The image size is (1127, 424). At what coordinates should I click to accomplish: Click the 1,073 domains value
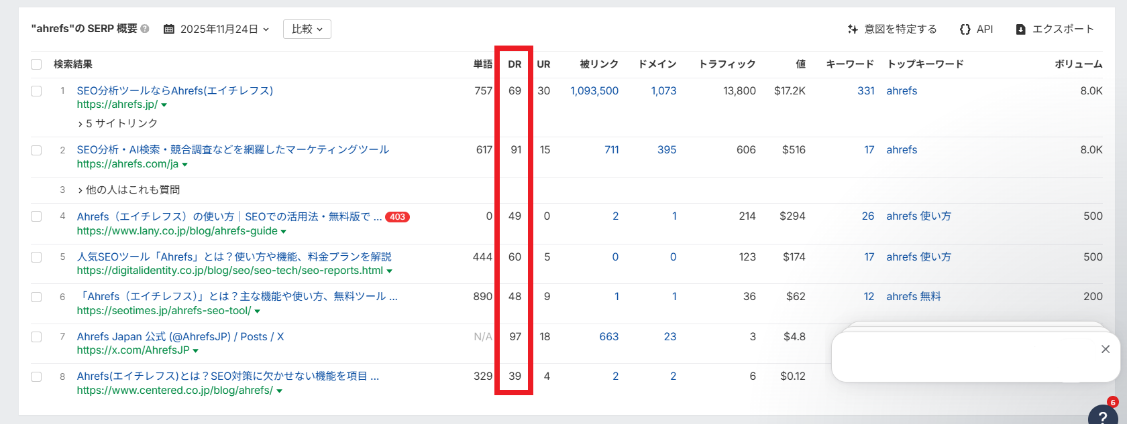pyautogui.click(x=663, y=90)
